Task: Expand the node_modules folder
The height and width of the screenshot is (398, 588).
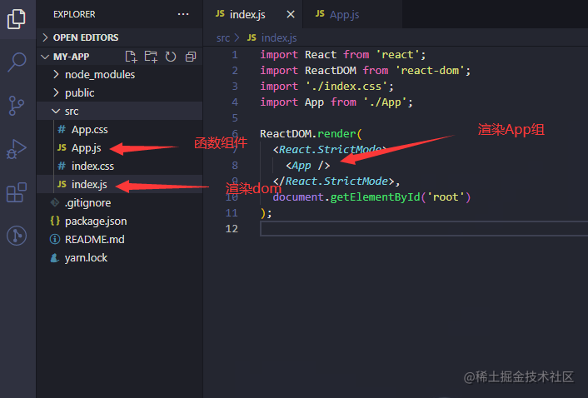Action: tap(119, 74)
